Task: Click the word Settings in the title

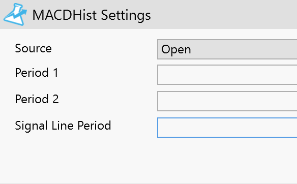Action: 126,16
